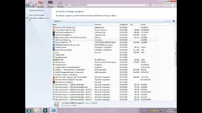Viewport: 202px width, 113px height.
Task: Click the GIMP 2.10.8 icon
Action: pyautogui.click(x=54, y=60)
